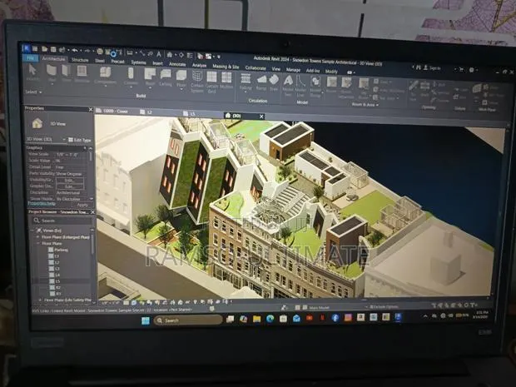Expand Floor Plans (Life Safety Plan) node
This screenshot has width=516, height=387.
40,300
